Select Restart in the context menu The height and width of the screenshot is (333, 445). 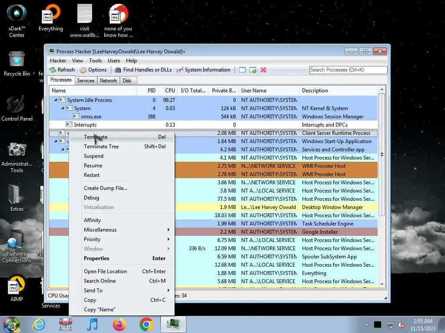pyautogui.click(x=122, y=175)
